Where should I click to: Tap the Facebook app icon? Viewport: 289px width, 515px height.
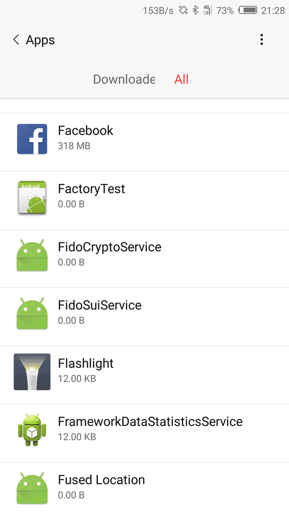point(32,139)
